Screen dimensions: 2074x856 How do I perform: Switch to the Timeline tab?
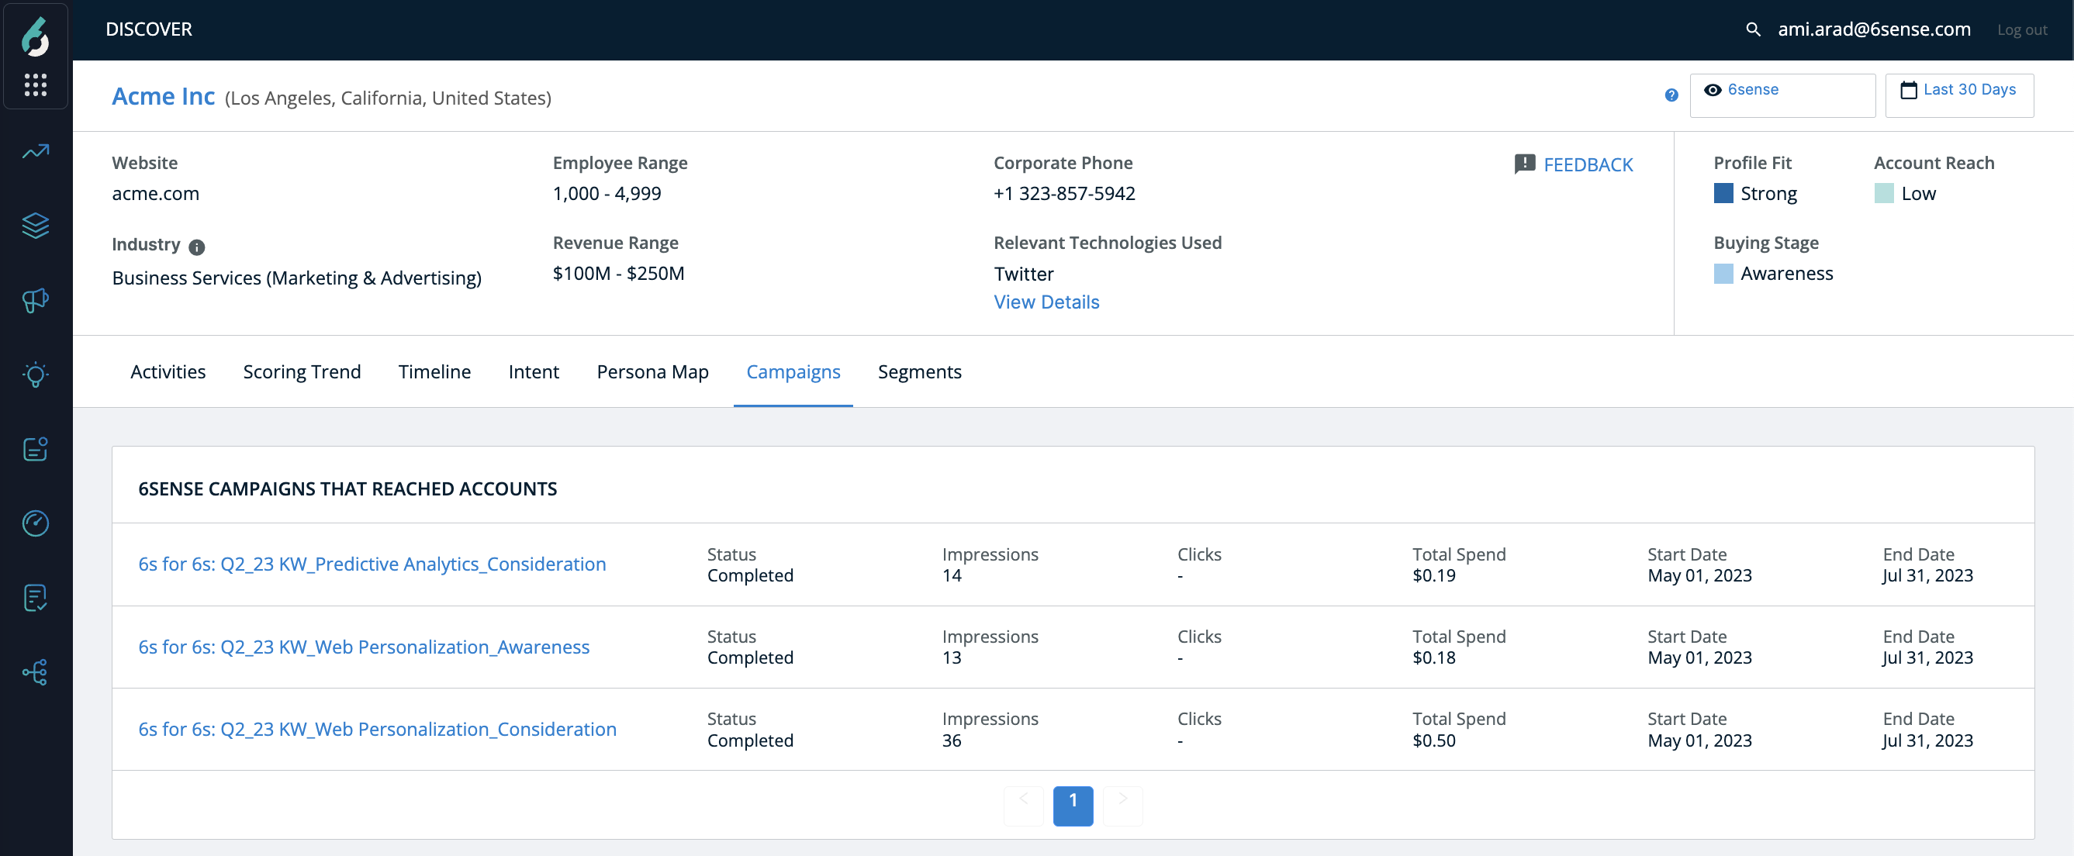pyautogui.click(x=434, y=371)
